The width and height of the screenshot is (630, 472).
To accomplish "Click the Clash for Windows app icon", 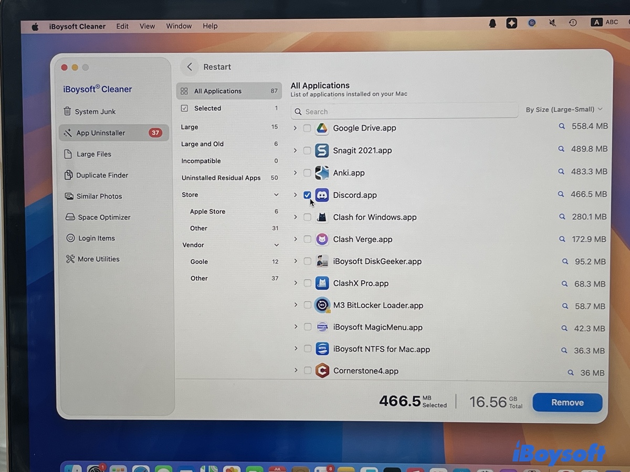I will 322,217.
